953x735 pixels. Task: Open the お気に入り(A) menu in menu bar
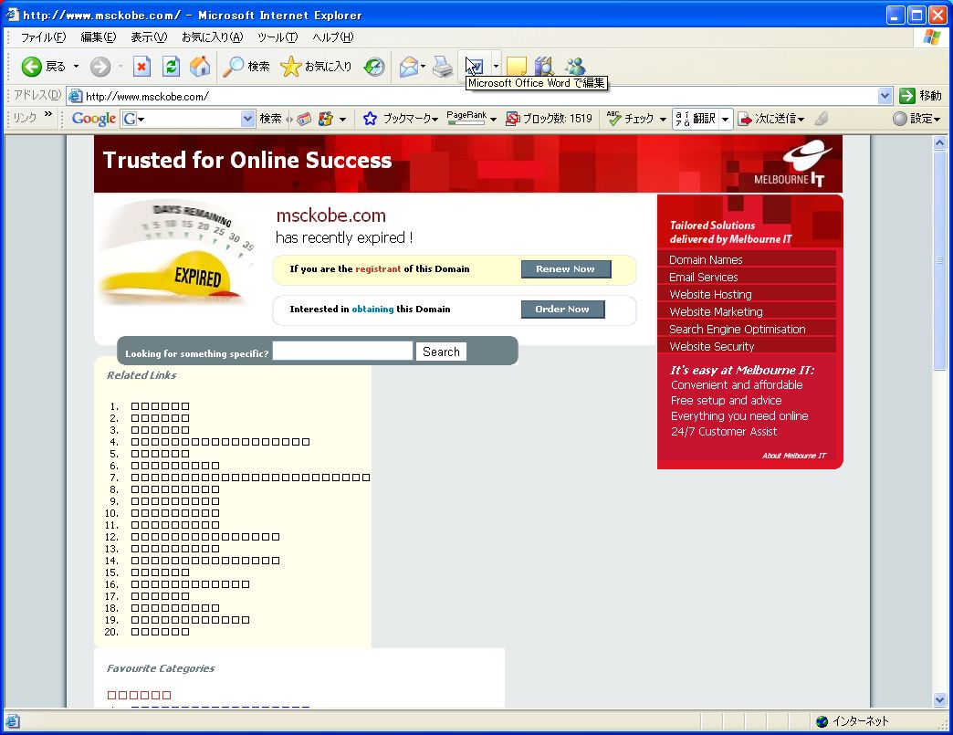212,37
